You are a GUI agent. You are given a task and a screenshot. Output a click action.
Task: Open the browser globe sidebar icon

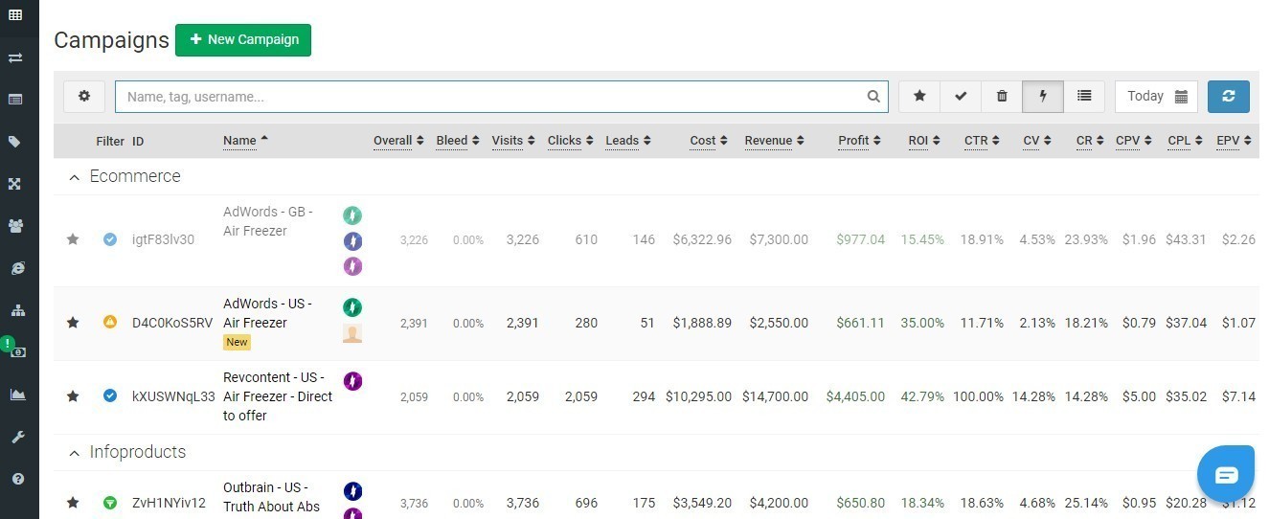point(15,268)
